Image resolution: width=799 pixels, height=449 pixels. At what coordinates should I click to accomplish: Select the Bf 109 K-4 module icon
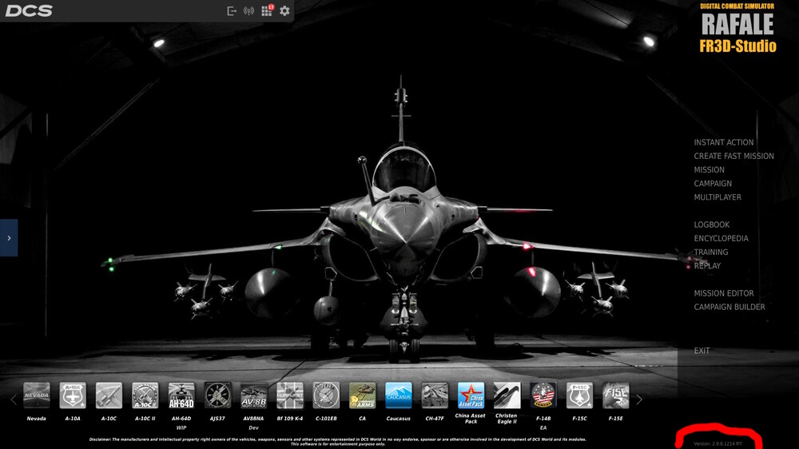(290, 395)
